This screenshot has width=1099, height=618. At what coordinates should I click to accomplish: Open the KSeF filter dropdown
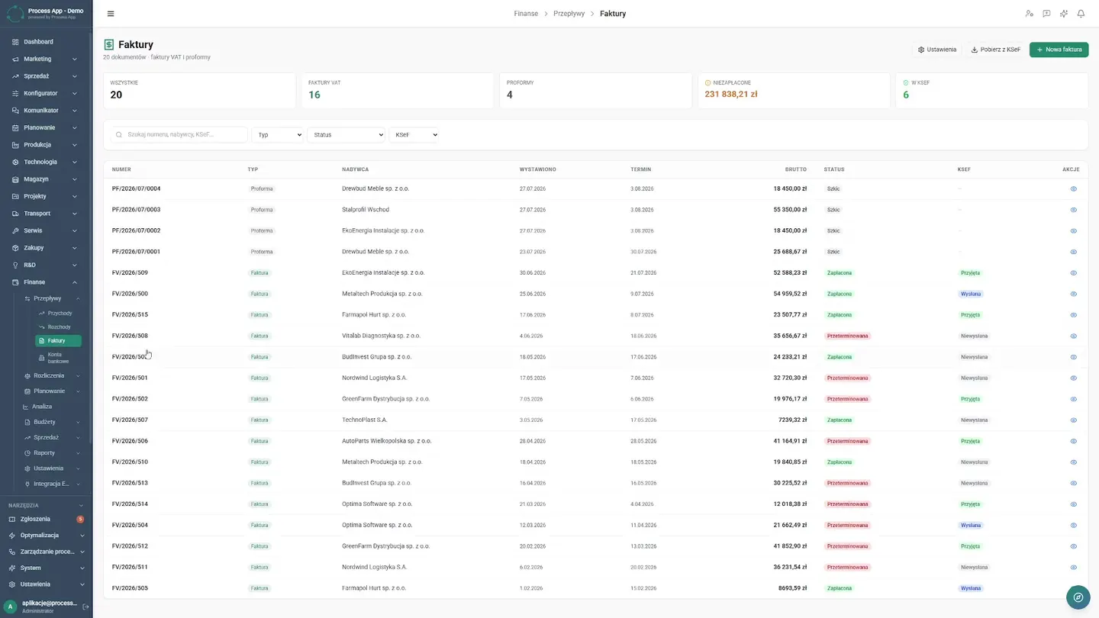click(x=414, y=135)
